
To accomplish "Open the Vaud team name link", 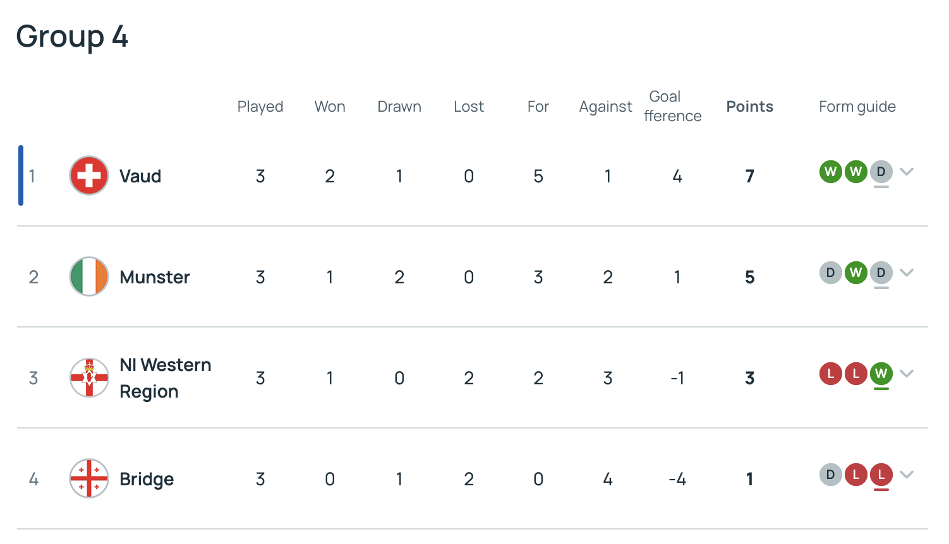I will click(140, 176).
